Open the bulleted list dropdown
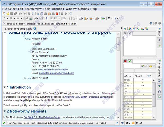This screenshot has height=127, width=164. click(64, 18)
